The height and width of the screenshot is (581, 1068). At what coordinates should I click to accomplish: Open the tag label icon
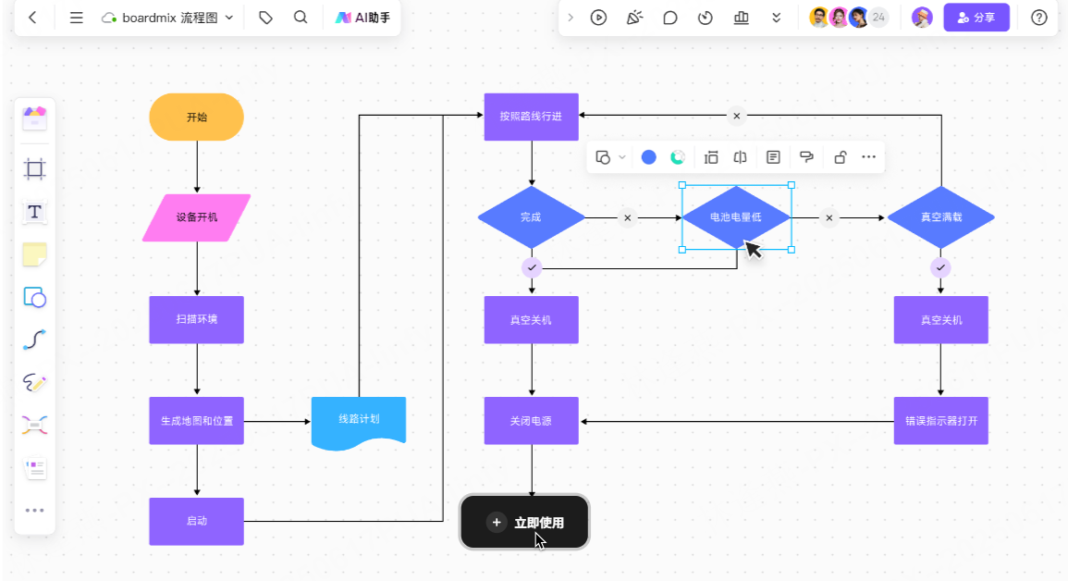tap(265, 18)
